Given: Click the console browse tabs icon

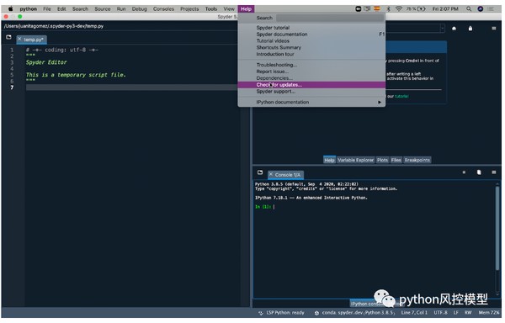Looking at the screenshot, I should (x=260, y=172).
